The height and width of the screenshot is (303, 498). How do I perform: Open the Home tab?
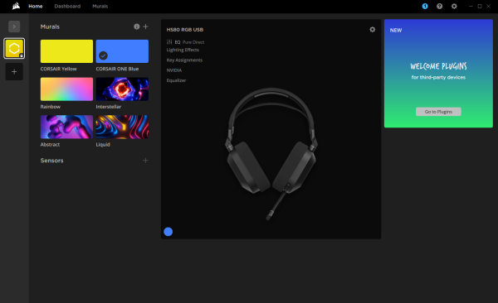click(x=35, y=7)
